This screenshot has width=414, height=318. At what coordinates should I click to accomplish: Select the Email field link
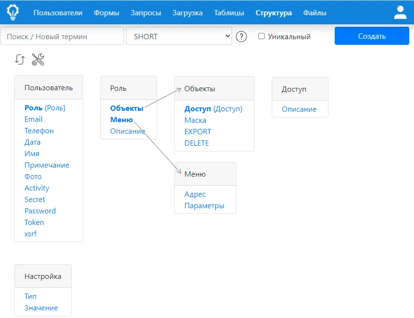pyautogui.click(x=33, y=119)
